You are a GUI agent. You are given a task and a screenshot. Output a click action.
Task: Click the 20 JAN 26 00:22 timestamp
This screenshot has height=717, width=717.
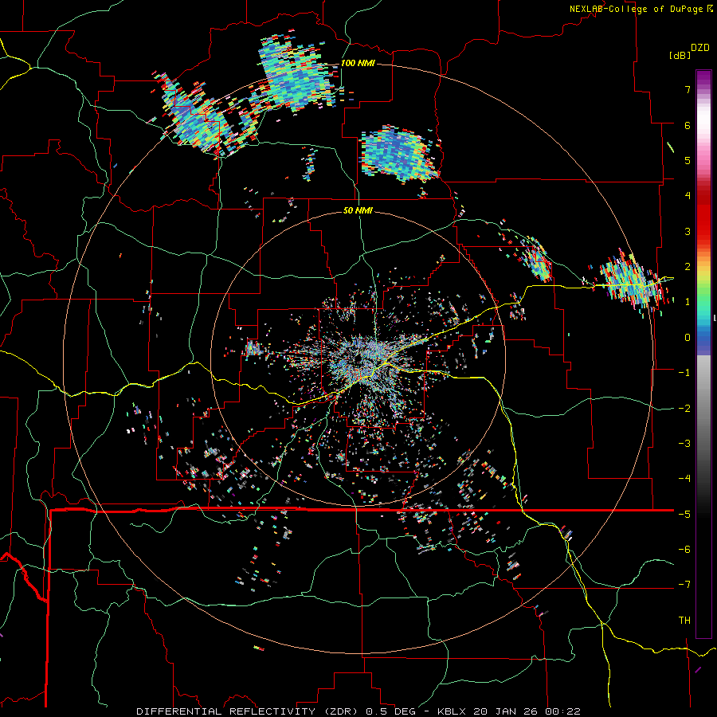(x=527, y=711)
